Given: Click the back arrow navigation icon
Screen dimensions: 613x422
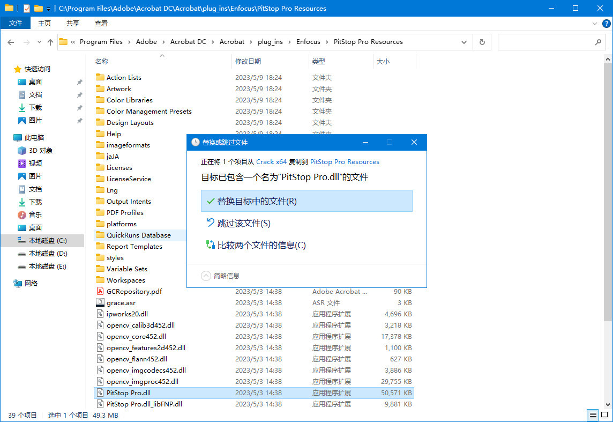Looking at the screenshot, I should 11,42.
